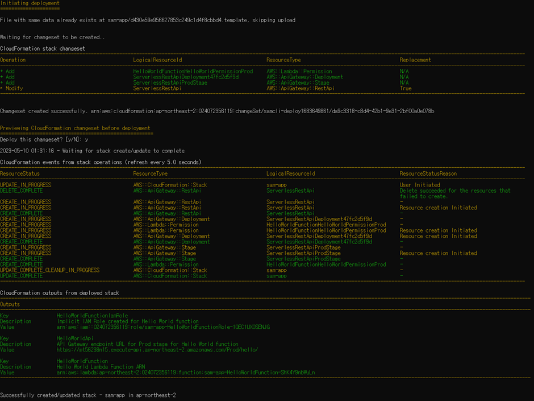Open the execute-api Prod/hello endpoint URL
This screenshot has height=401, width=534.
click(157, 350)
